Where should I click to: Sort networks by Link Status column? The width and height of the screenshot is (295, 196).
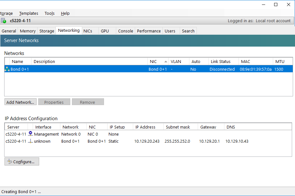(x=221, y=61)
